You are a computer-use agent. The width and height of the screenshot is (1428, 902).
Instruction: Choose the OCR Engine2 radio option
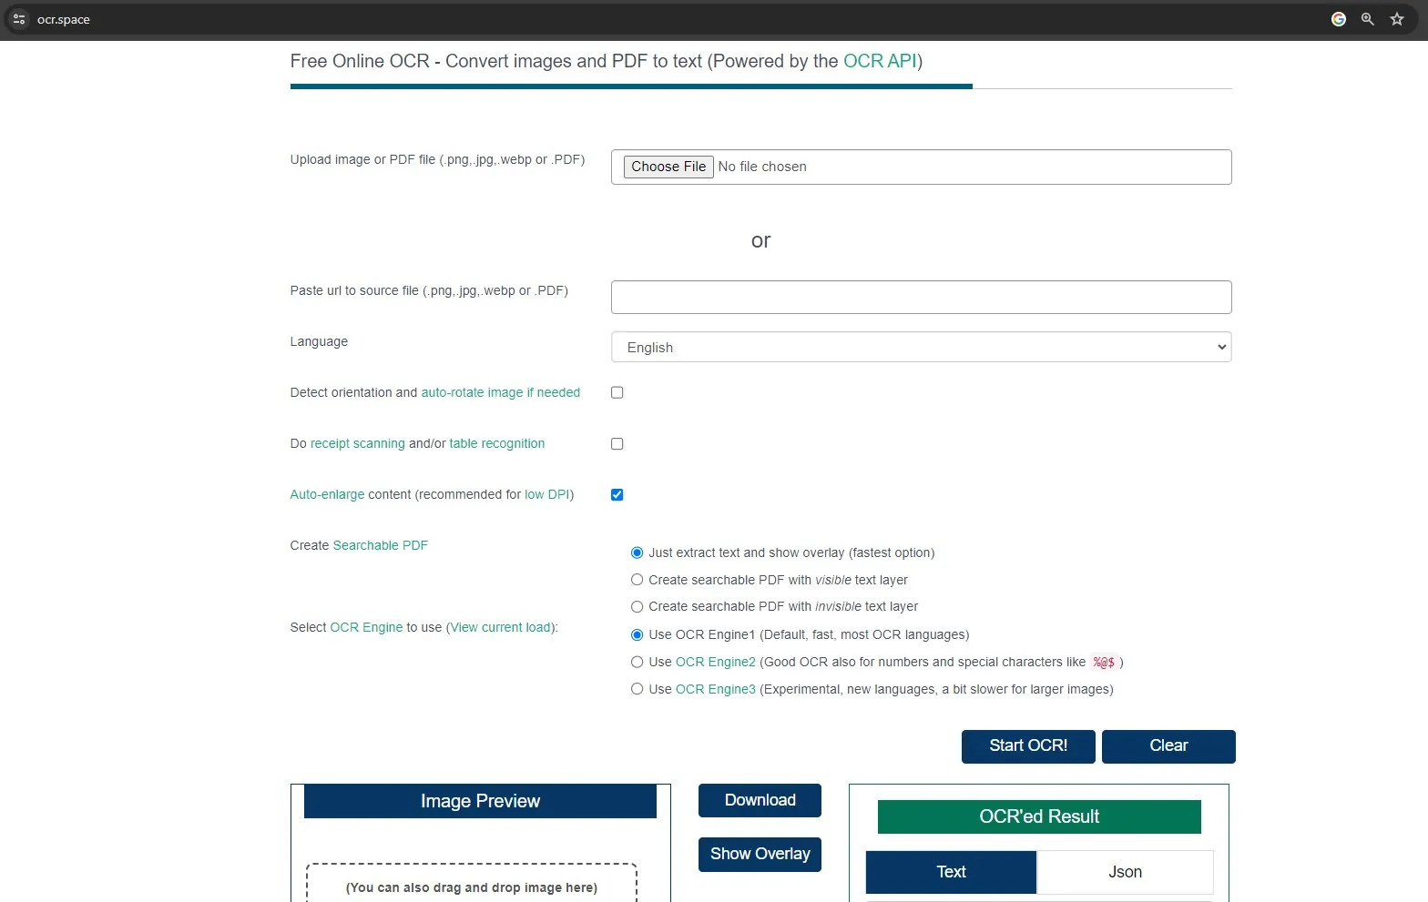point(637,662)
